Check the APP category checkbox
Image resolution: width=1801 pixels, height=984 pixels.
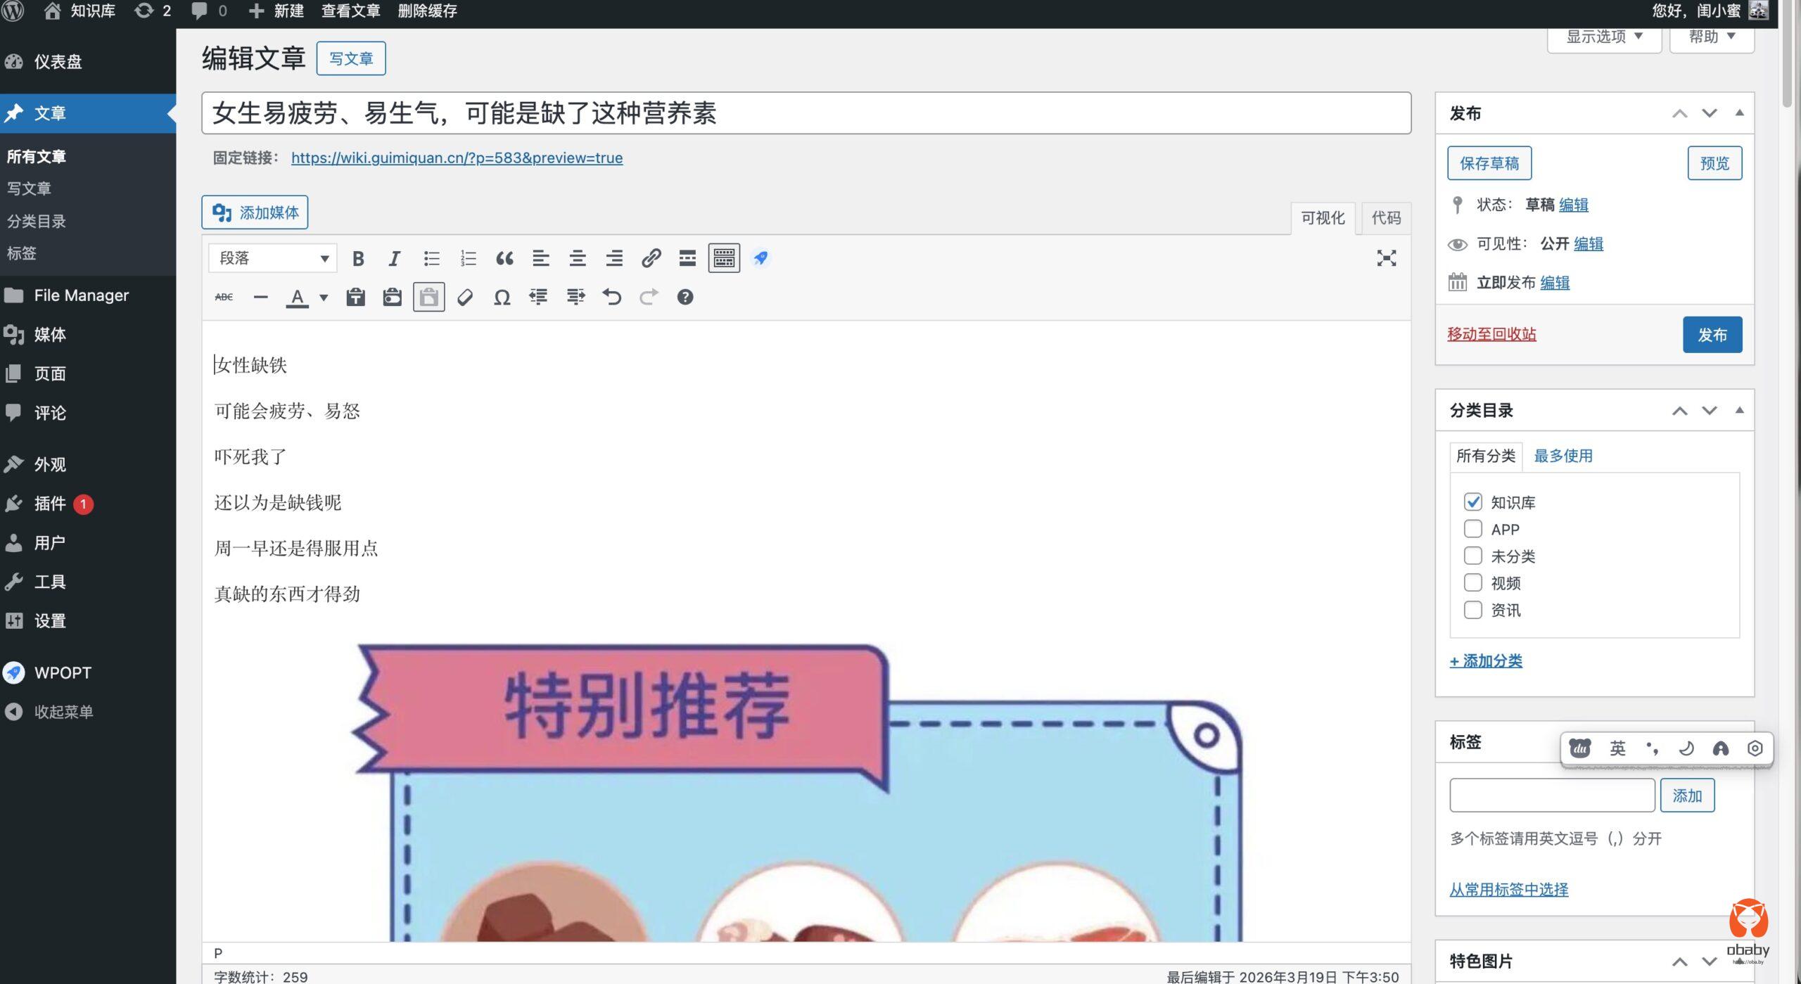pos(1472,528)
